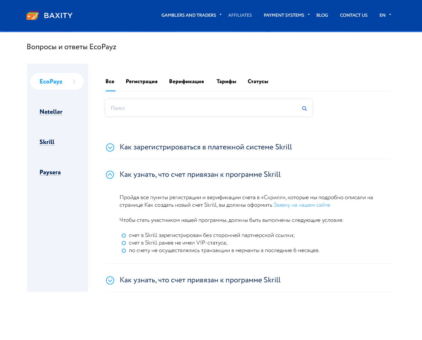422x340 pixels.
Task: Click the arrow icon beside EcoPayz
Action: (74, 82)
